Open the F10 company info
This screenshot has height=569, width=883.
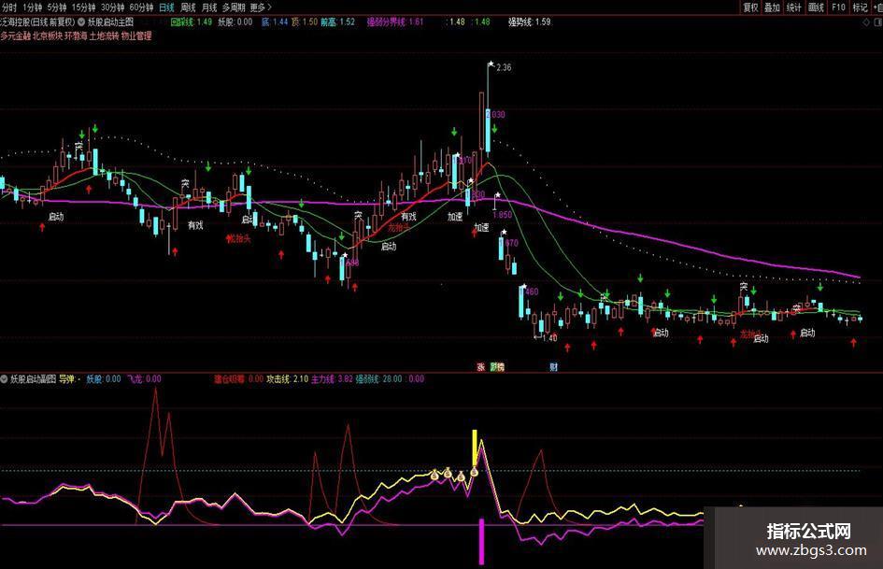click(838, 7)
